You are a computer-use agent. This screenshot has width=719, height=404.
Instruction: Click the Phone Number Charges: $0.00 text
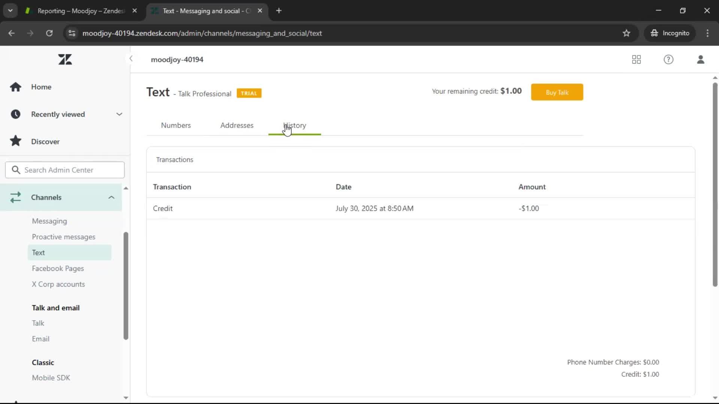pos(613,362)
